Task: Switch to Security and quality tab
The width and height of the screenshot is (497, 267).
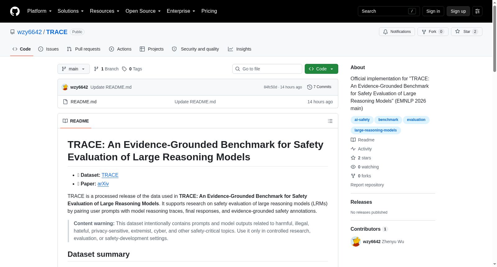Action: (x=195, y=49)
